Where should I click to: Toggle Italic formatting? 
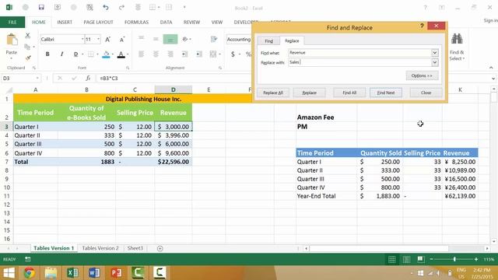pos(61,54)
